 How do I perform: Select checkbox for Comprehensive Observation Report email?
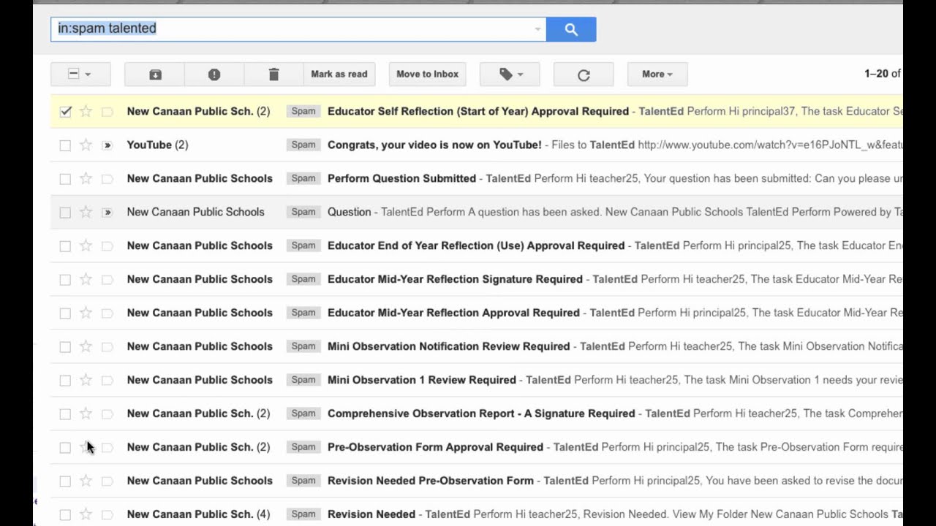click(x=65, y=413)
